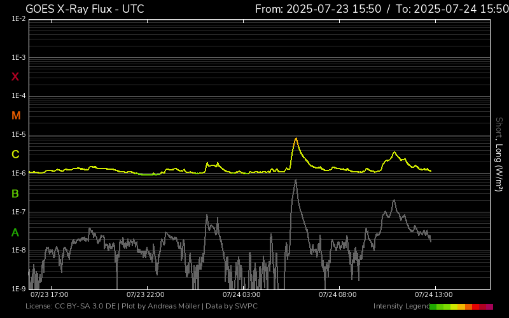Click the 1E-9 y-axis label
The image size is (509, 318).
coord(18,289)
